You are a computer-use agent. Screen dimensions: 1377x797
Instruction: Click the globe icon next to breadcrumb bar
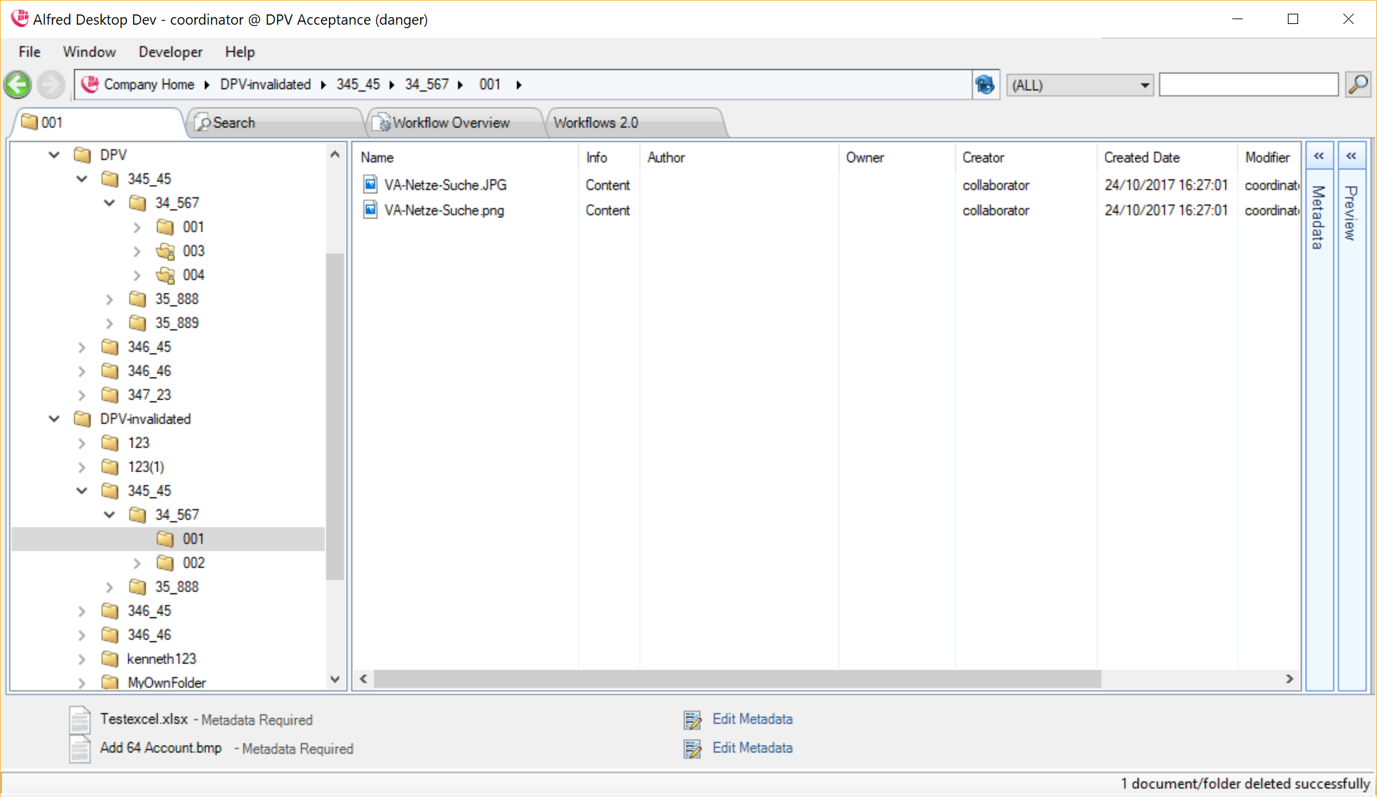click(x=985, y=85)
